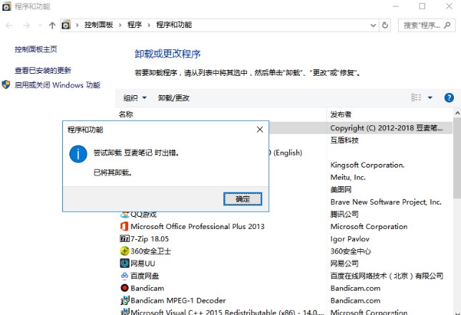
Task: Click the Bandicam MPEG-1 Decoder icon
Action: click(x=125, y=300)
